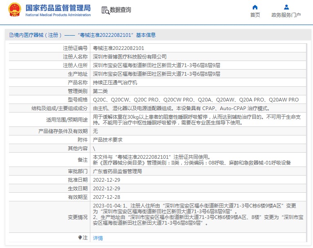Click 国家药品监督管理局 site title text
The width and height of the screenshot is (313, 248).
coord(58,8)
